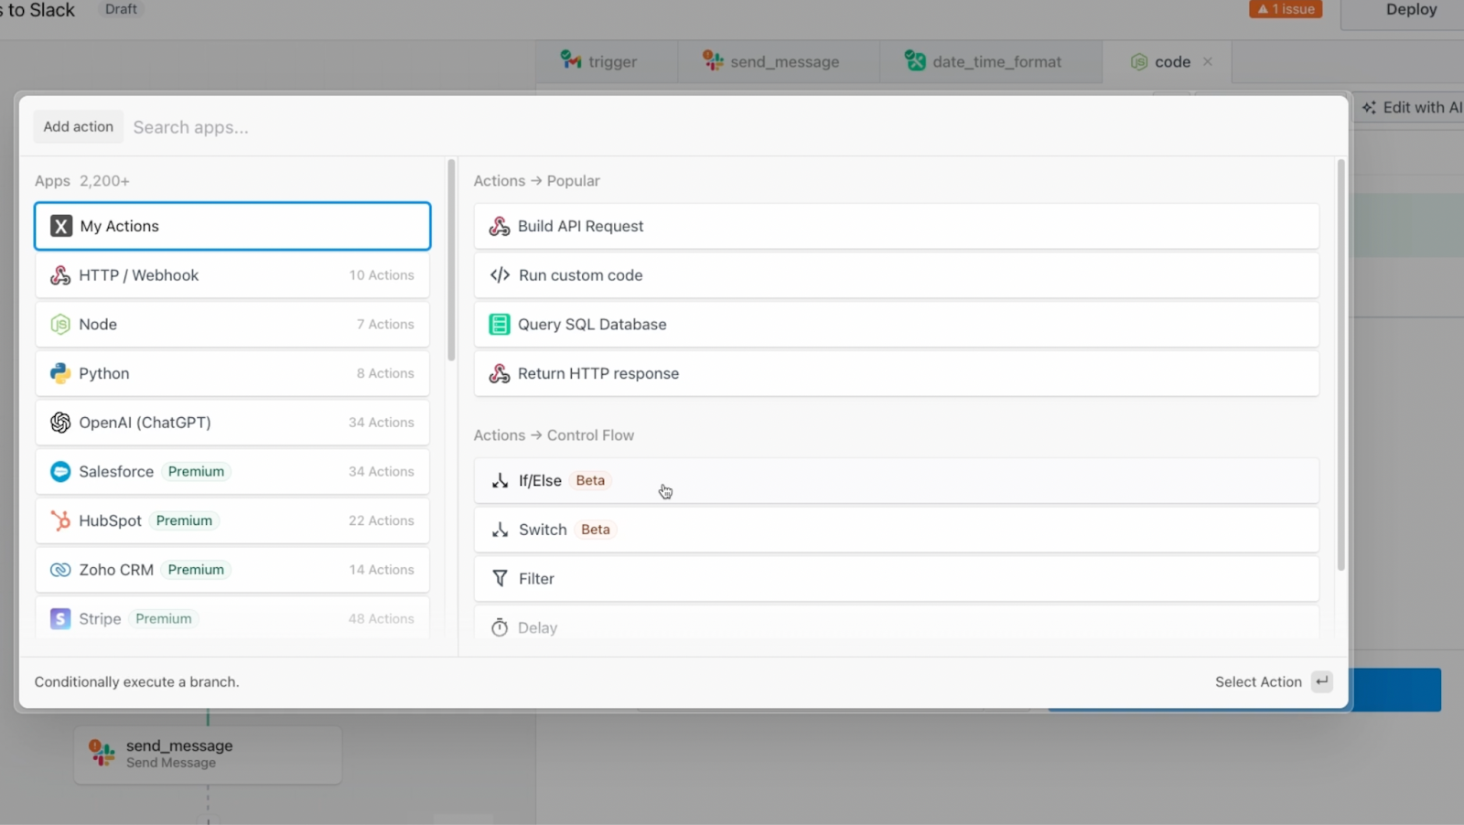Click the date_time_format tab icon
This screenshot has width=1464, height=825.
click(x=915, y=60)
